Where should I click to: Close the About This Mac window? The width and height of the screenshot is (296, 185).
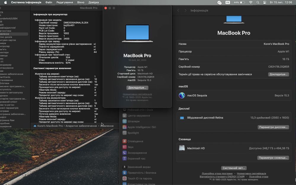pyautogui.click(x=106, y=8)
